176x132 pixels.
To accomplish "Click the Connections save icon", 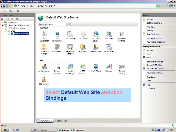I will pos(7,19).
